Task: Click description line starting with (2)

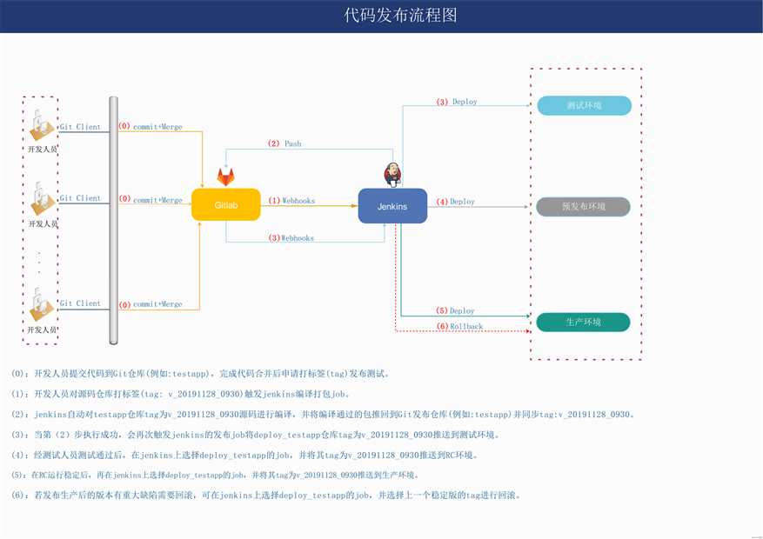Action: 324,415
